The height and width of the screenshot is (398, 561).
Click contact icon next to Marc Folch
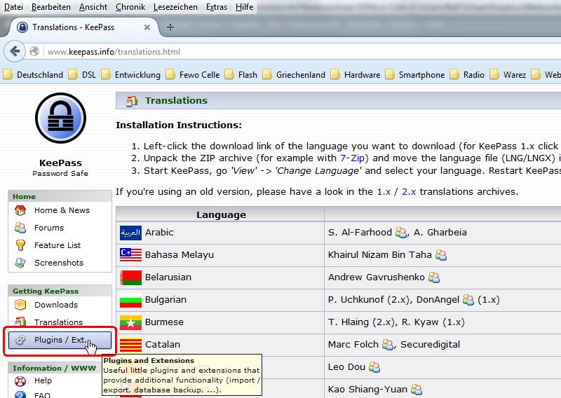388,345
